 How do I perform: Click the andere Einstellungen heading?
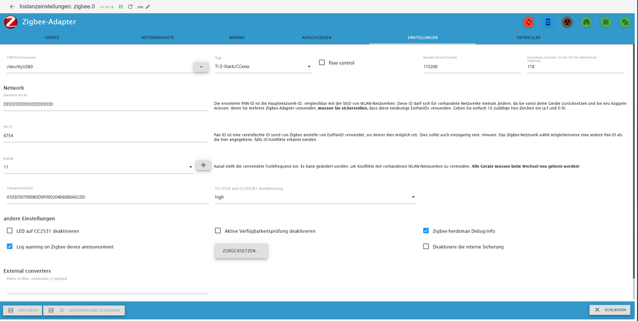click(x=29, y=218)
